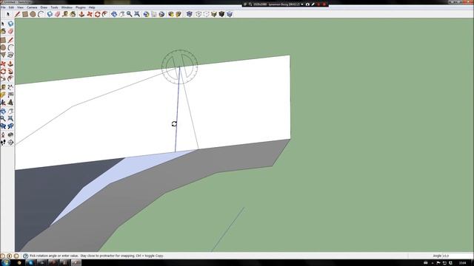Viewport: 474px width, 266px height.
Task: Click Zoom Extents in the top toolbar
Action: (x=137, y=14)
